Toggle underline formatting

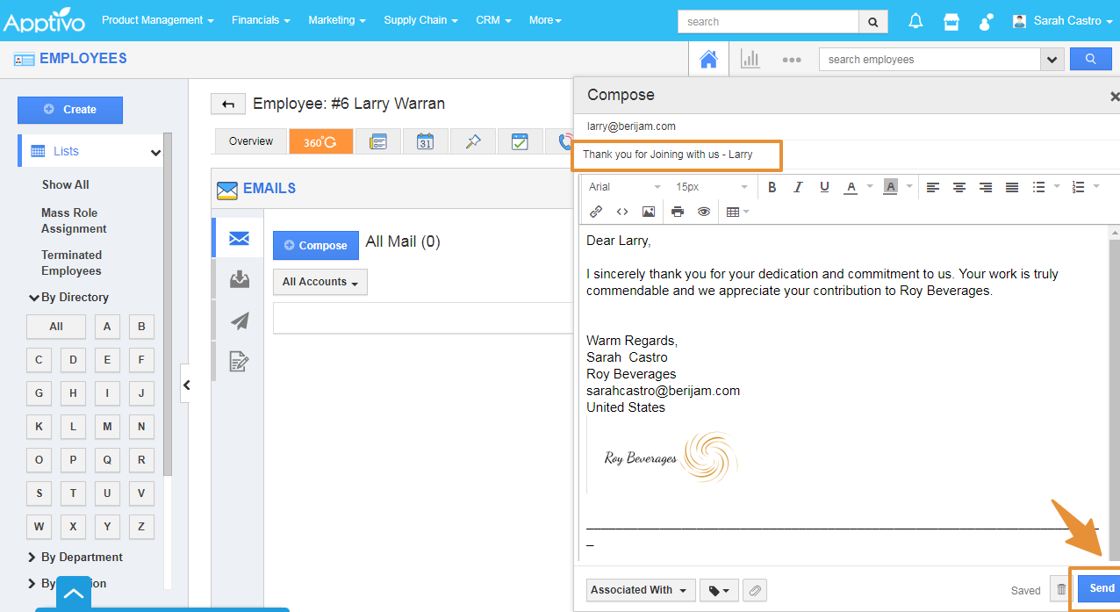pos(824,187)
